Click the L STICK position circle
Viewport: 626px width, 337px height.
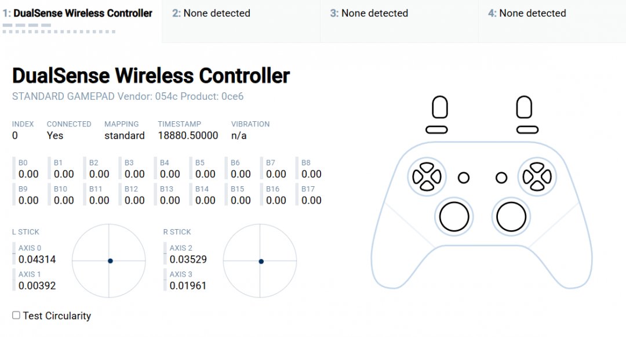click(109, 261)
